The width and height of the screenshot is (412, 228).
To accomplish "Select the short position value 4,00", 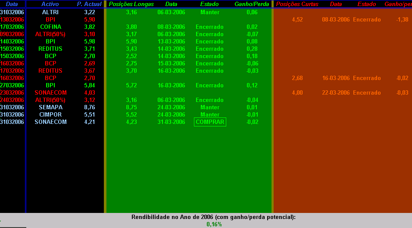I will (x=297, y=92).
